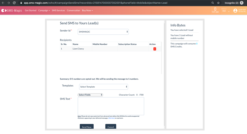Click the Incognito profile icon
This screenshot has height=134, width=247.
click(241, 3)
